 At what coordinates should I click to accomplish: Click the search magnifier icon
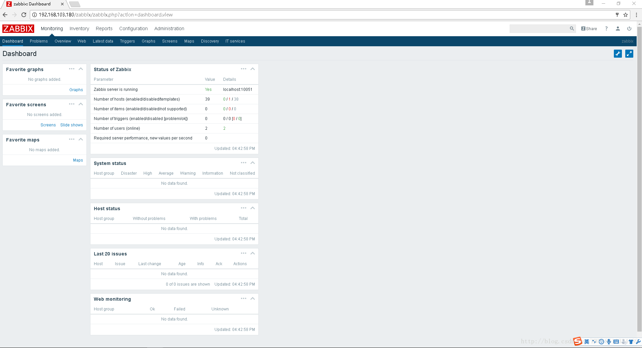click(x=572, y=29)
